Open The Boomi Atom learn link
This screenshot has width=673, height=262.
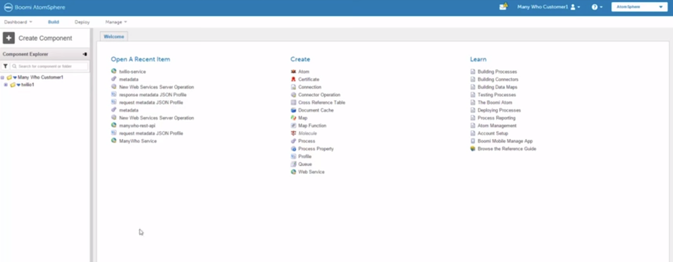pyautogui.click(x=495, y=103)
